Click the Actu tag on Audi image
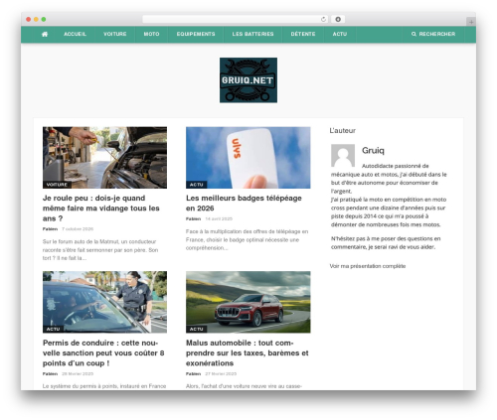The height and width of the screenshot is (420, 497). point(197,329)
